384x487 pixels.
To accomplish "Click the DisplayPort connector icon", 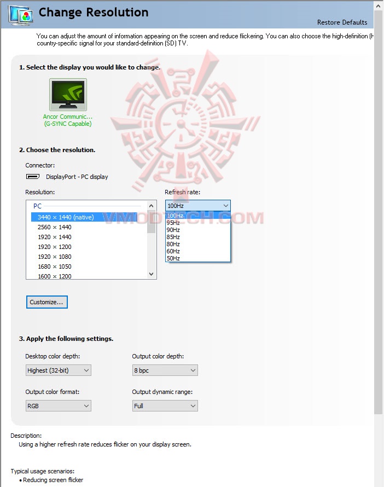I will point(33,176).
